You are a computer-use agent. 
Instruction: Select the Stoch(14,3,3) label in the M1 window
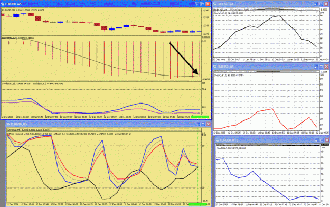coord(229,13)
